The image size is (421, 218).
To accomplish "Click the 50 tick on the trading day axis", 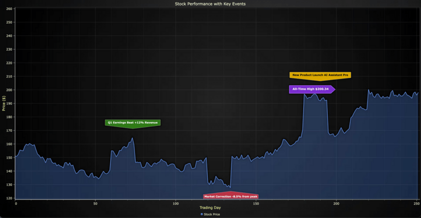I will pyautogui.click(x=95, y=203).
